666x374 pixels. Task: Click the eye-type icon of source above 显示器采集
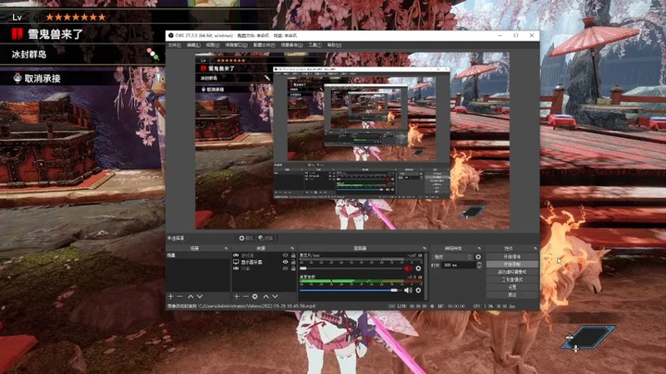pos(236,256)
